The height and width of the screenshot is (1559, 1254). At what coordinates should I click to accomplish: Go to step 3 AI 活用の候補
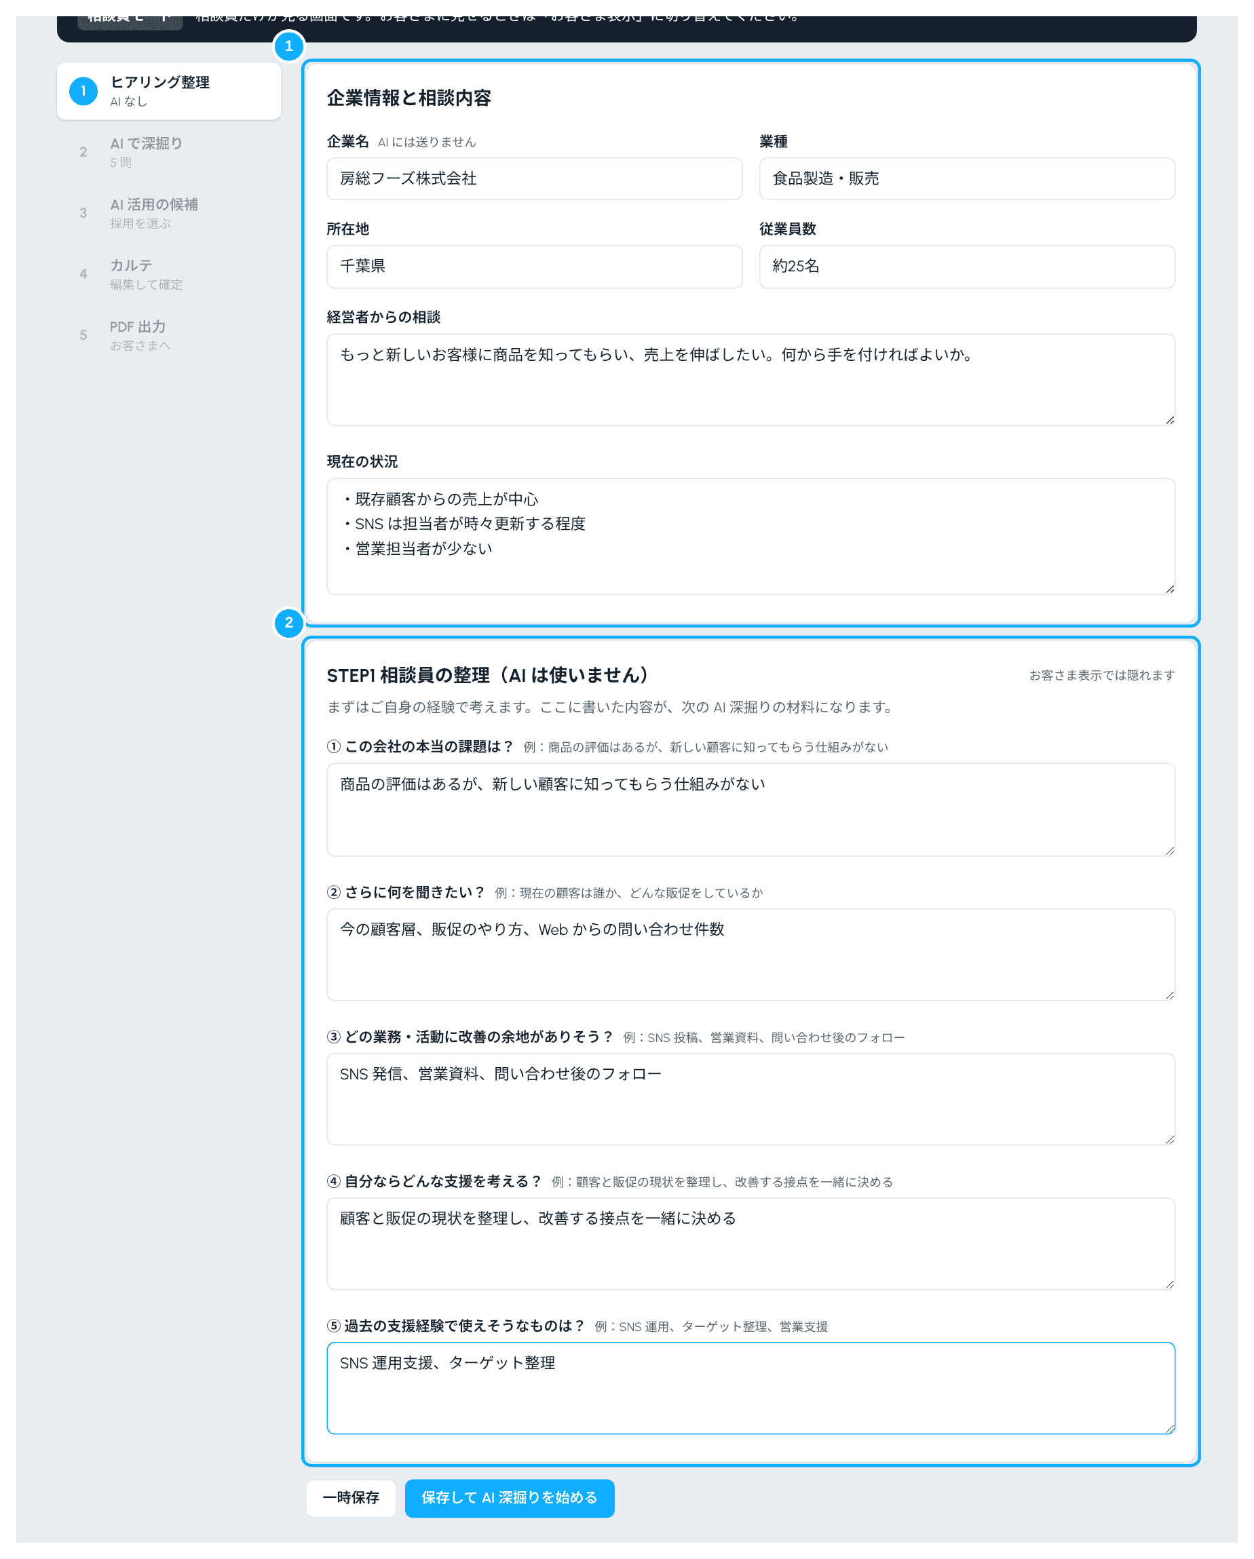168,213
